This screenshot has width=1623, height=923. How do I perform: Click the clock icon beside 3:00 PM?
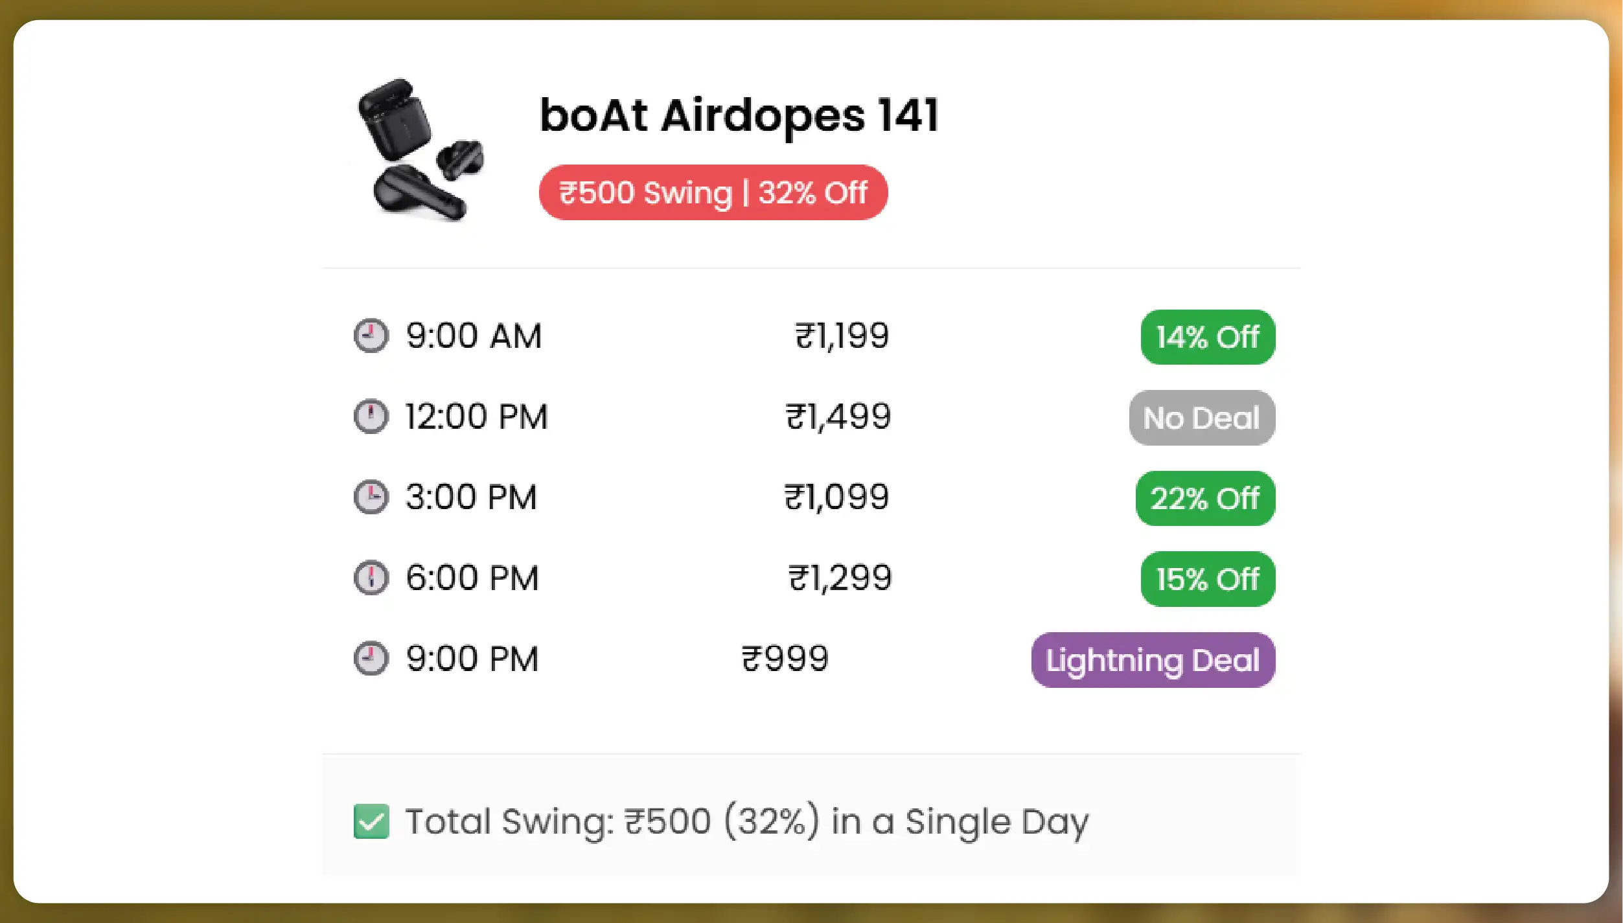click(x=371, y=497)
